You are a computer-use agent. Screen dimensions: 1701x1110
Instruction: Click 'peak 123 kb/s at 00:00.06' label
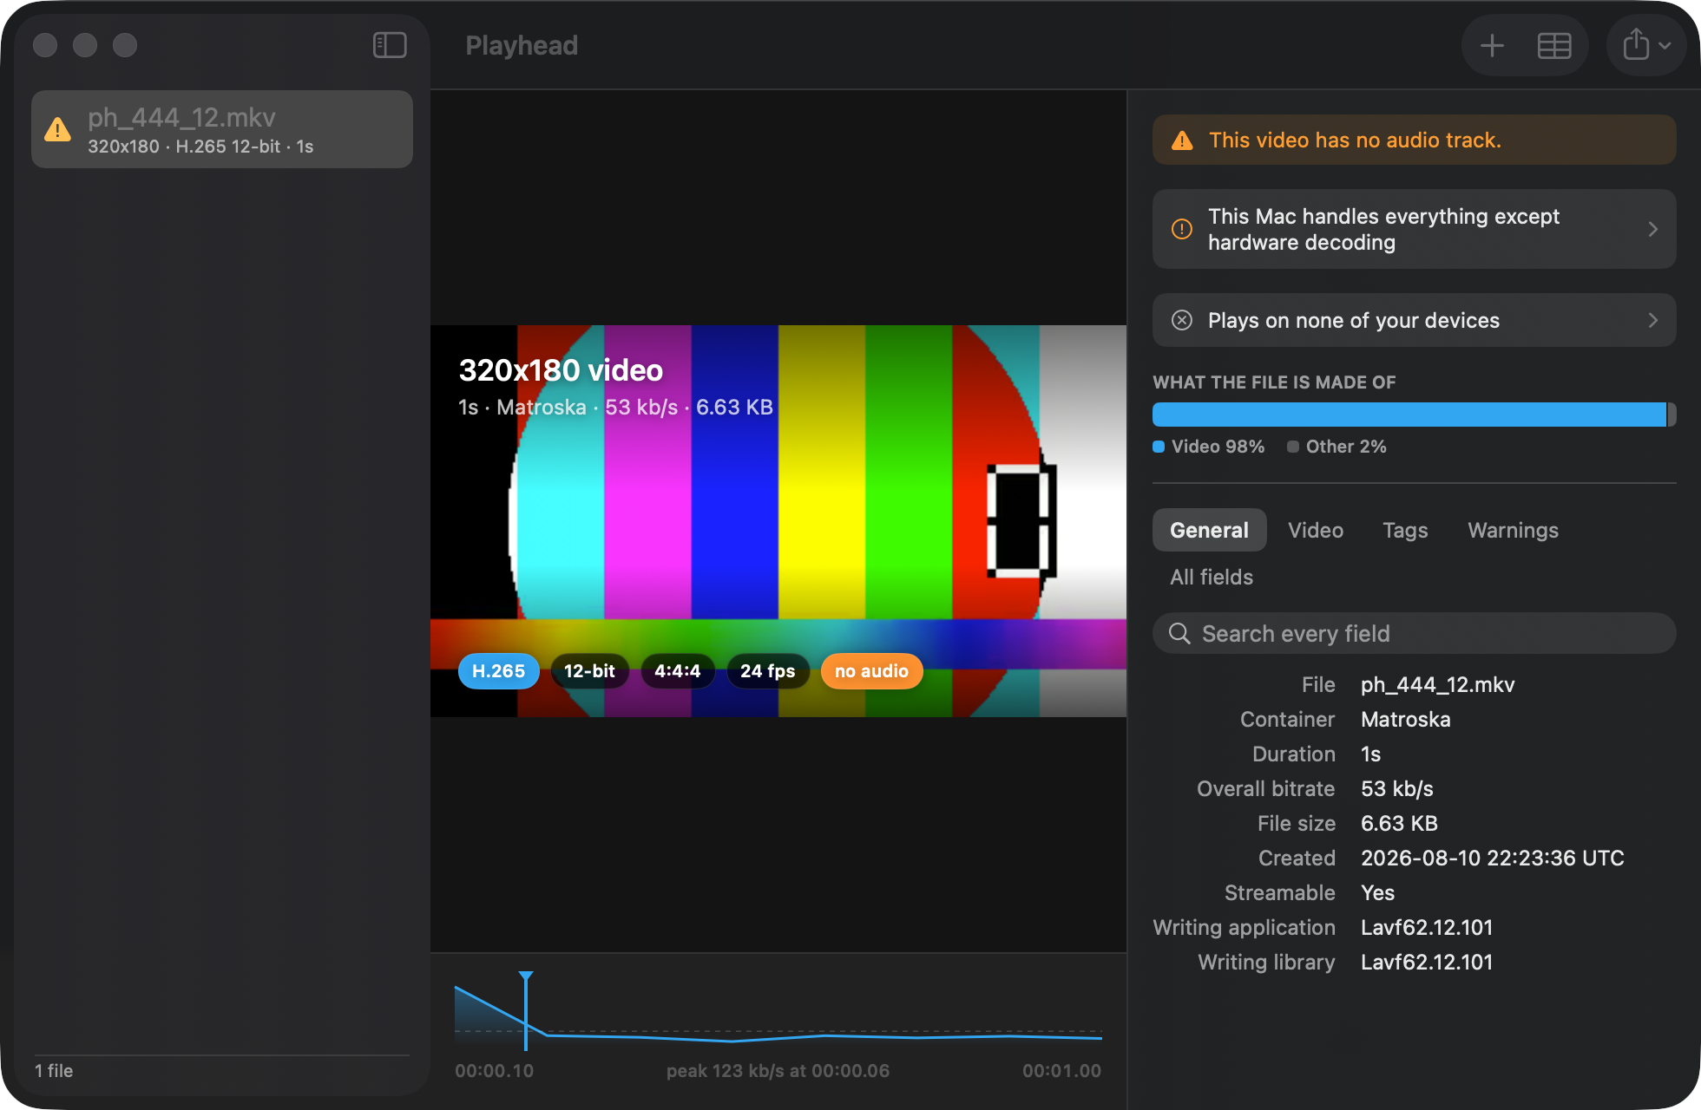[778, 1071]
